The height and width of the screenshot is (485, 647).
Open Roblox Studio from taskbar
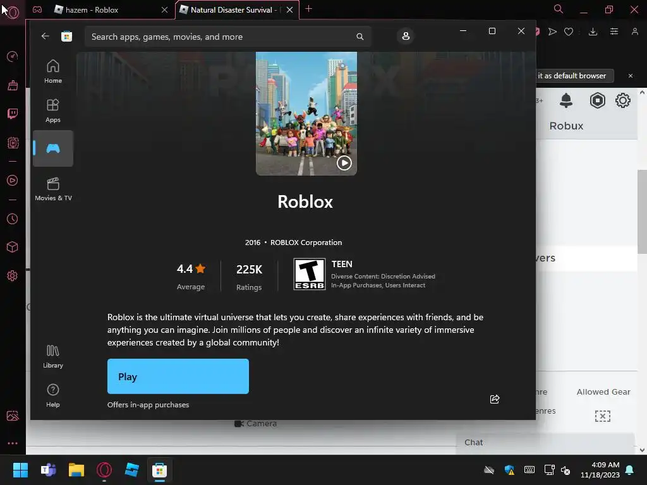[x=131, y=470]
